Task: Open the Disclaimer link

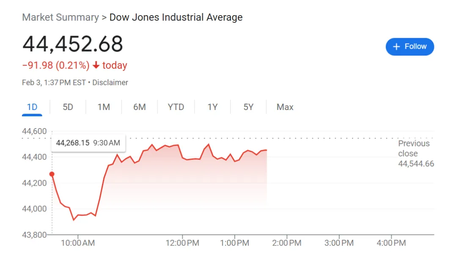Action: 110,83
